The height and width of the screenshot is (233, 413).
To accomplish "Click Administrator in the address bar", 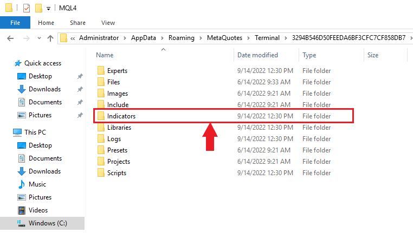I will [99, 38].
